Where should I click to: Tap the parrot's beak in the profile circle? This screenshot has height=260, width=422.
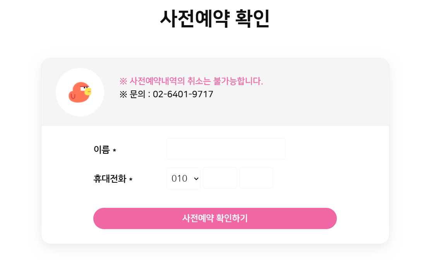coord(88,91)
